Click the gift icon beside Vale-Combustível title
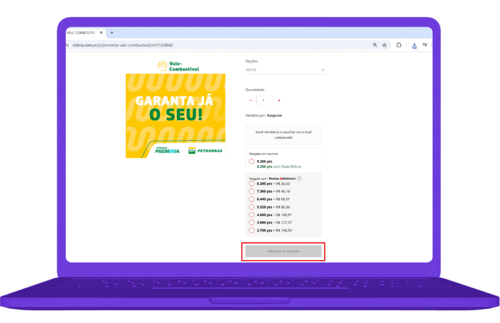The width and height of the screenshot is (500, 323). (x=161, y=65)
